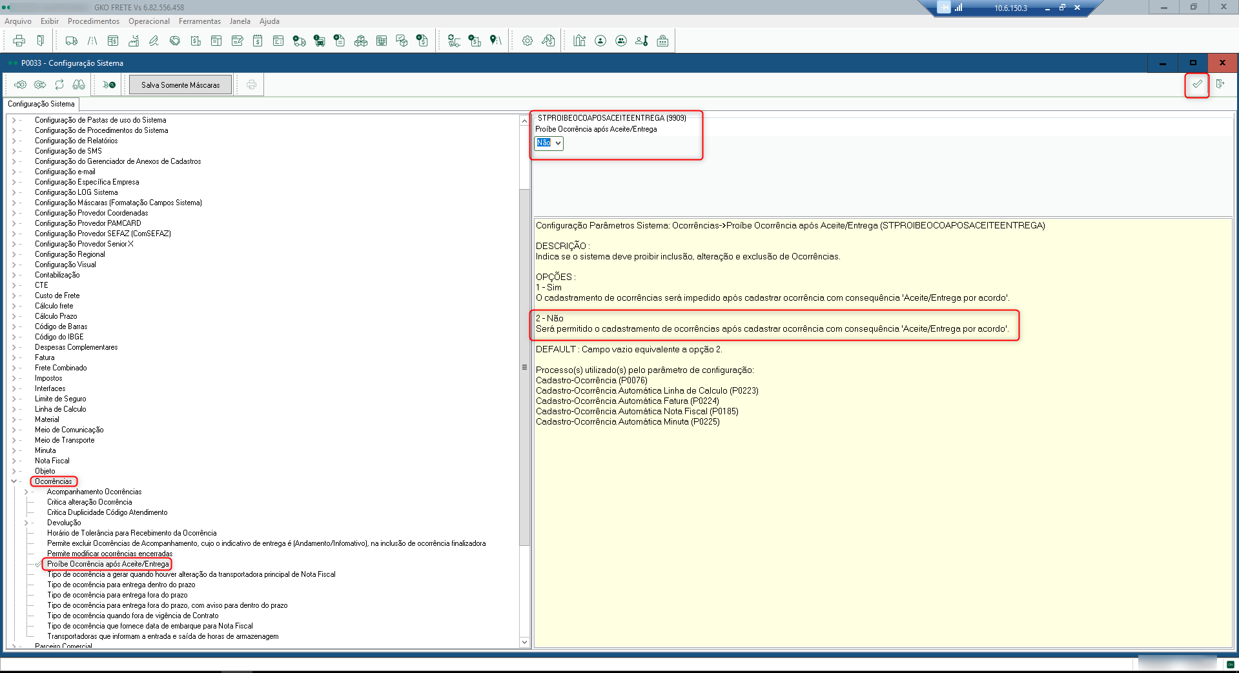Viewport: 1239px width, 673px height.
Task: Select the Configuração Sistema tab
Action: [41, 104]
